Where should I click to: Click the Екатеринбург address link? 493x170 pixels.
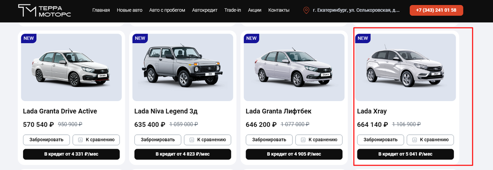click(x=356, y=10)
